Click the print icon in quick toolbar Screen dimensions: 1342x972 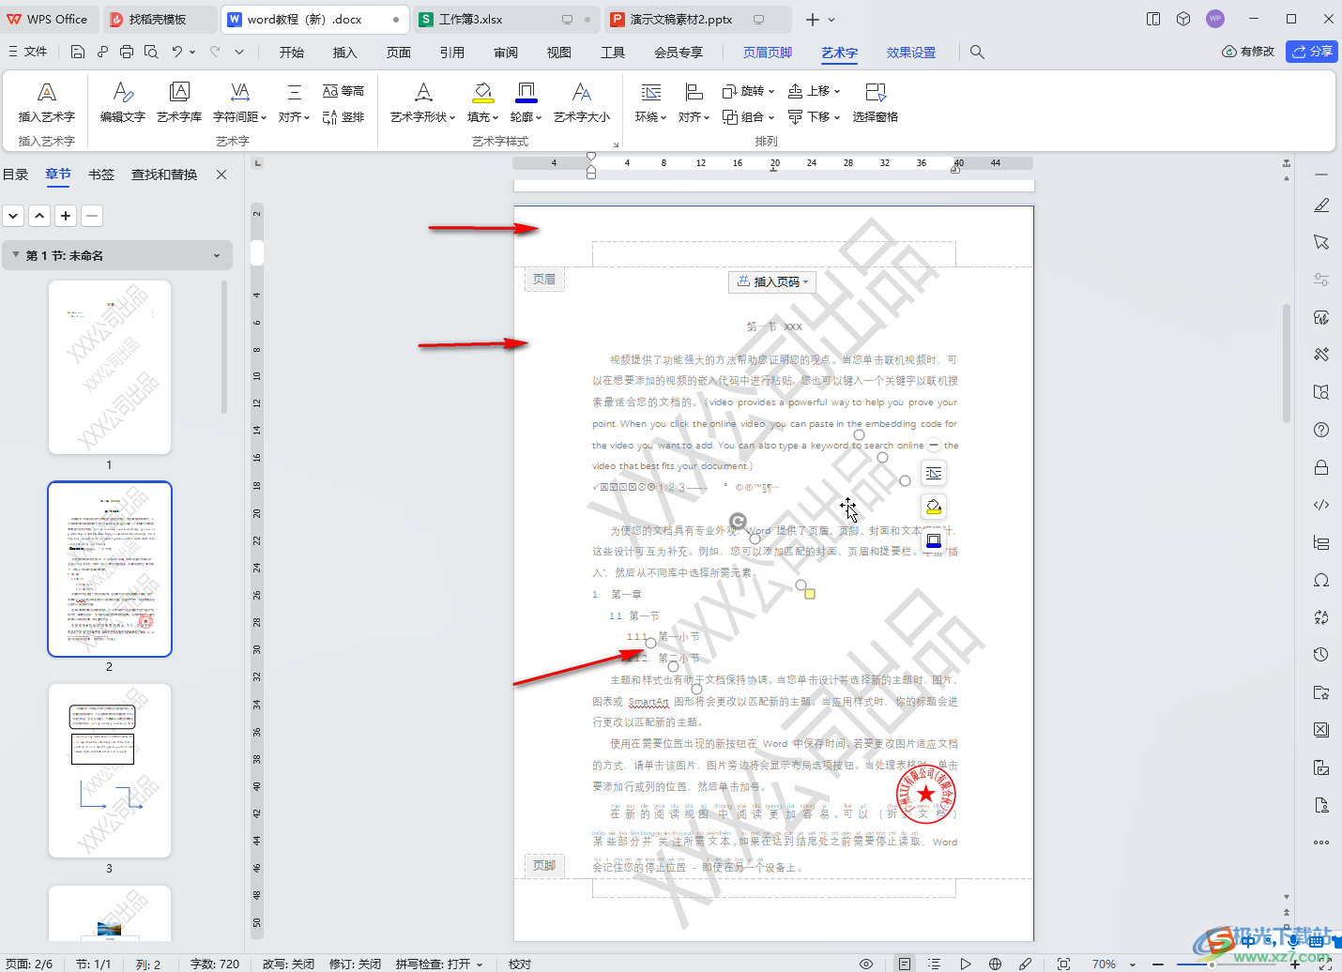click(127, 52)
